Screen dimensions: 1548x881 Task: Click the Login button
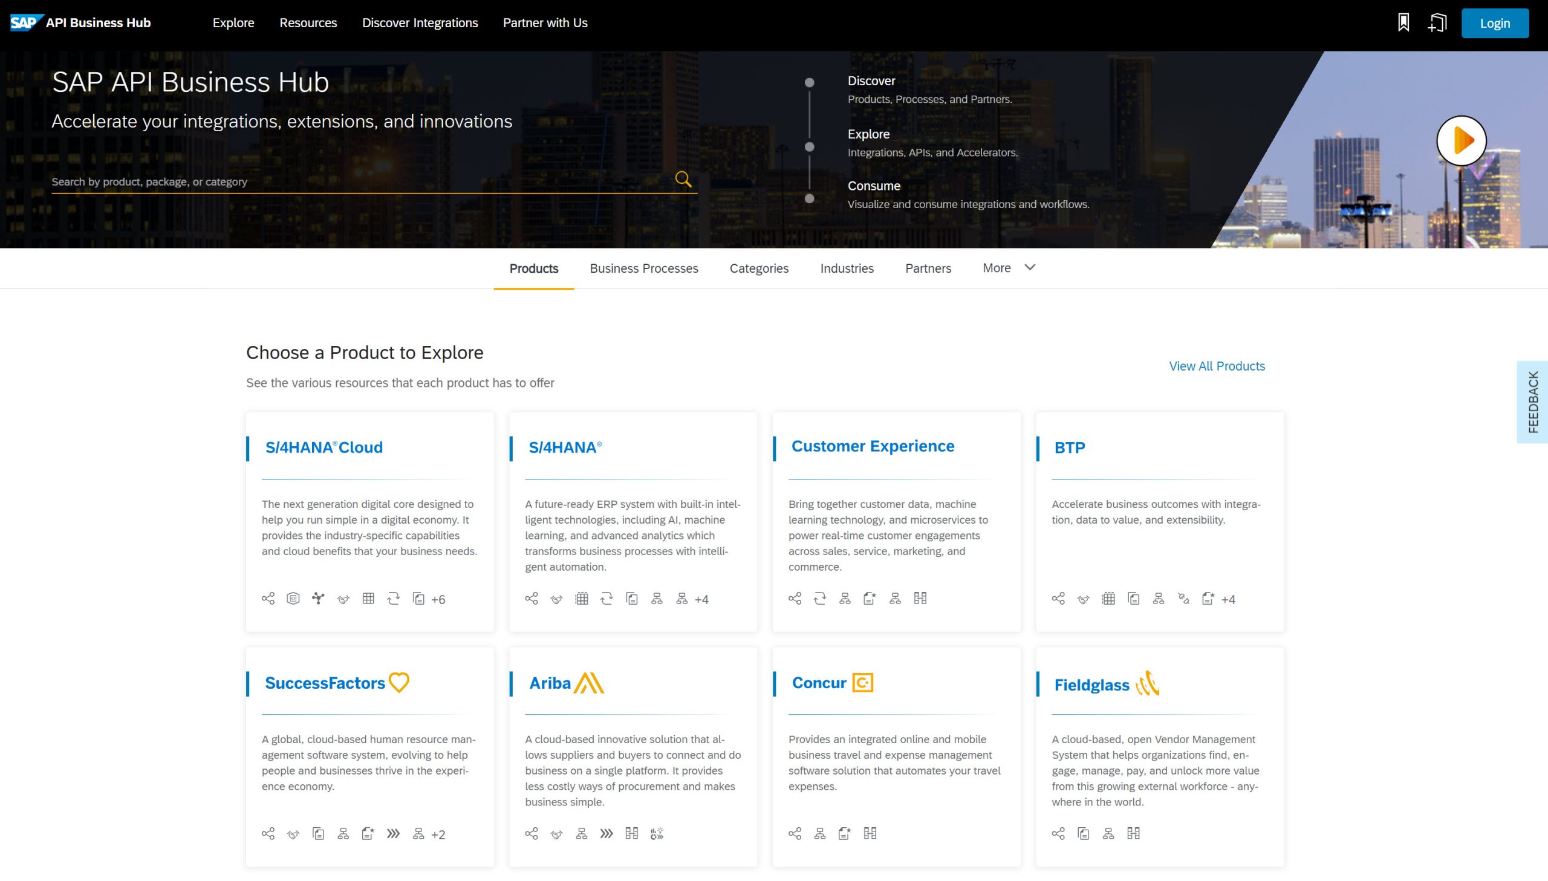1494,23
